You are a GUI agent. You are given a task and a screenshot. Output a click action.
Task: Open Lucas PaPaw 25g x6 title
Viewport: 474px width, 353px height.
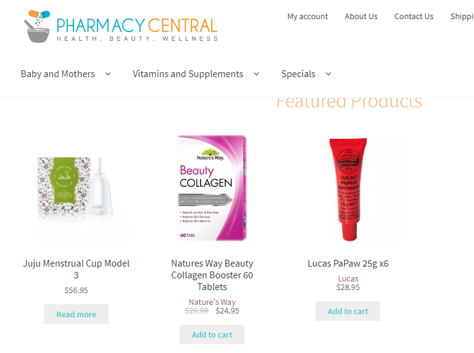click(x=348, y=264)
